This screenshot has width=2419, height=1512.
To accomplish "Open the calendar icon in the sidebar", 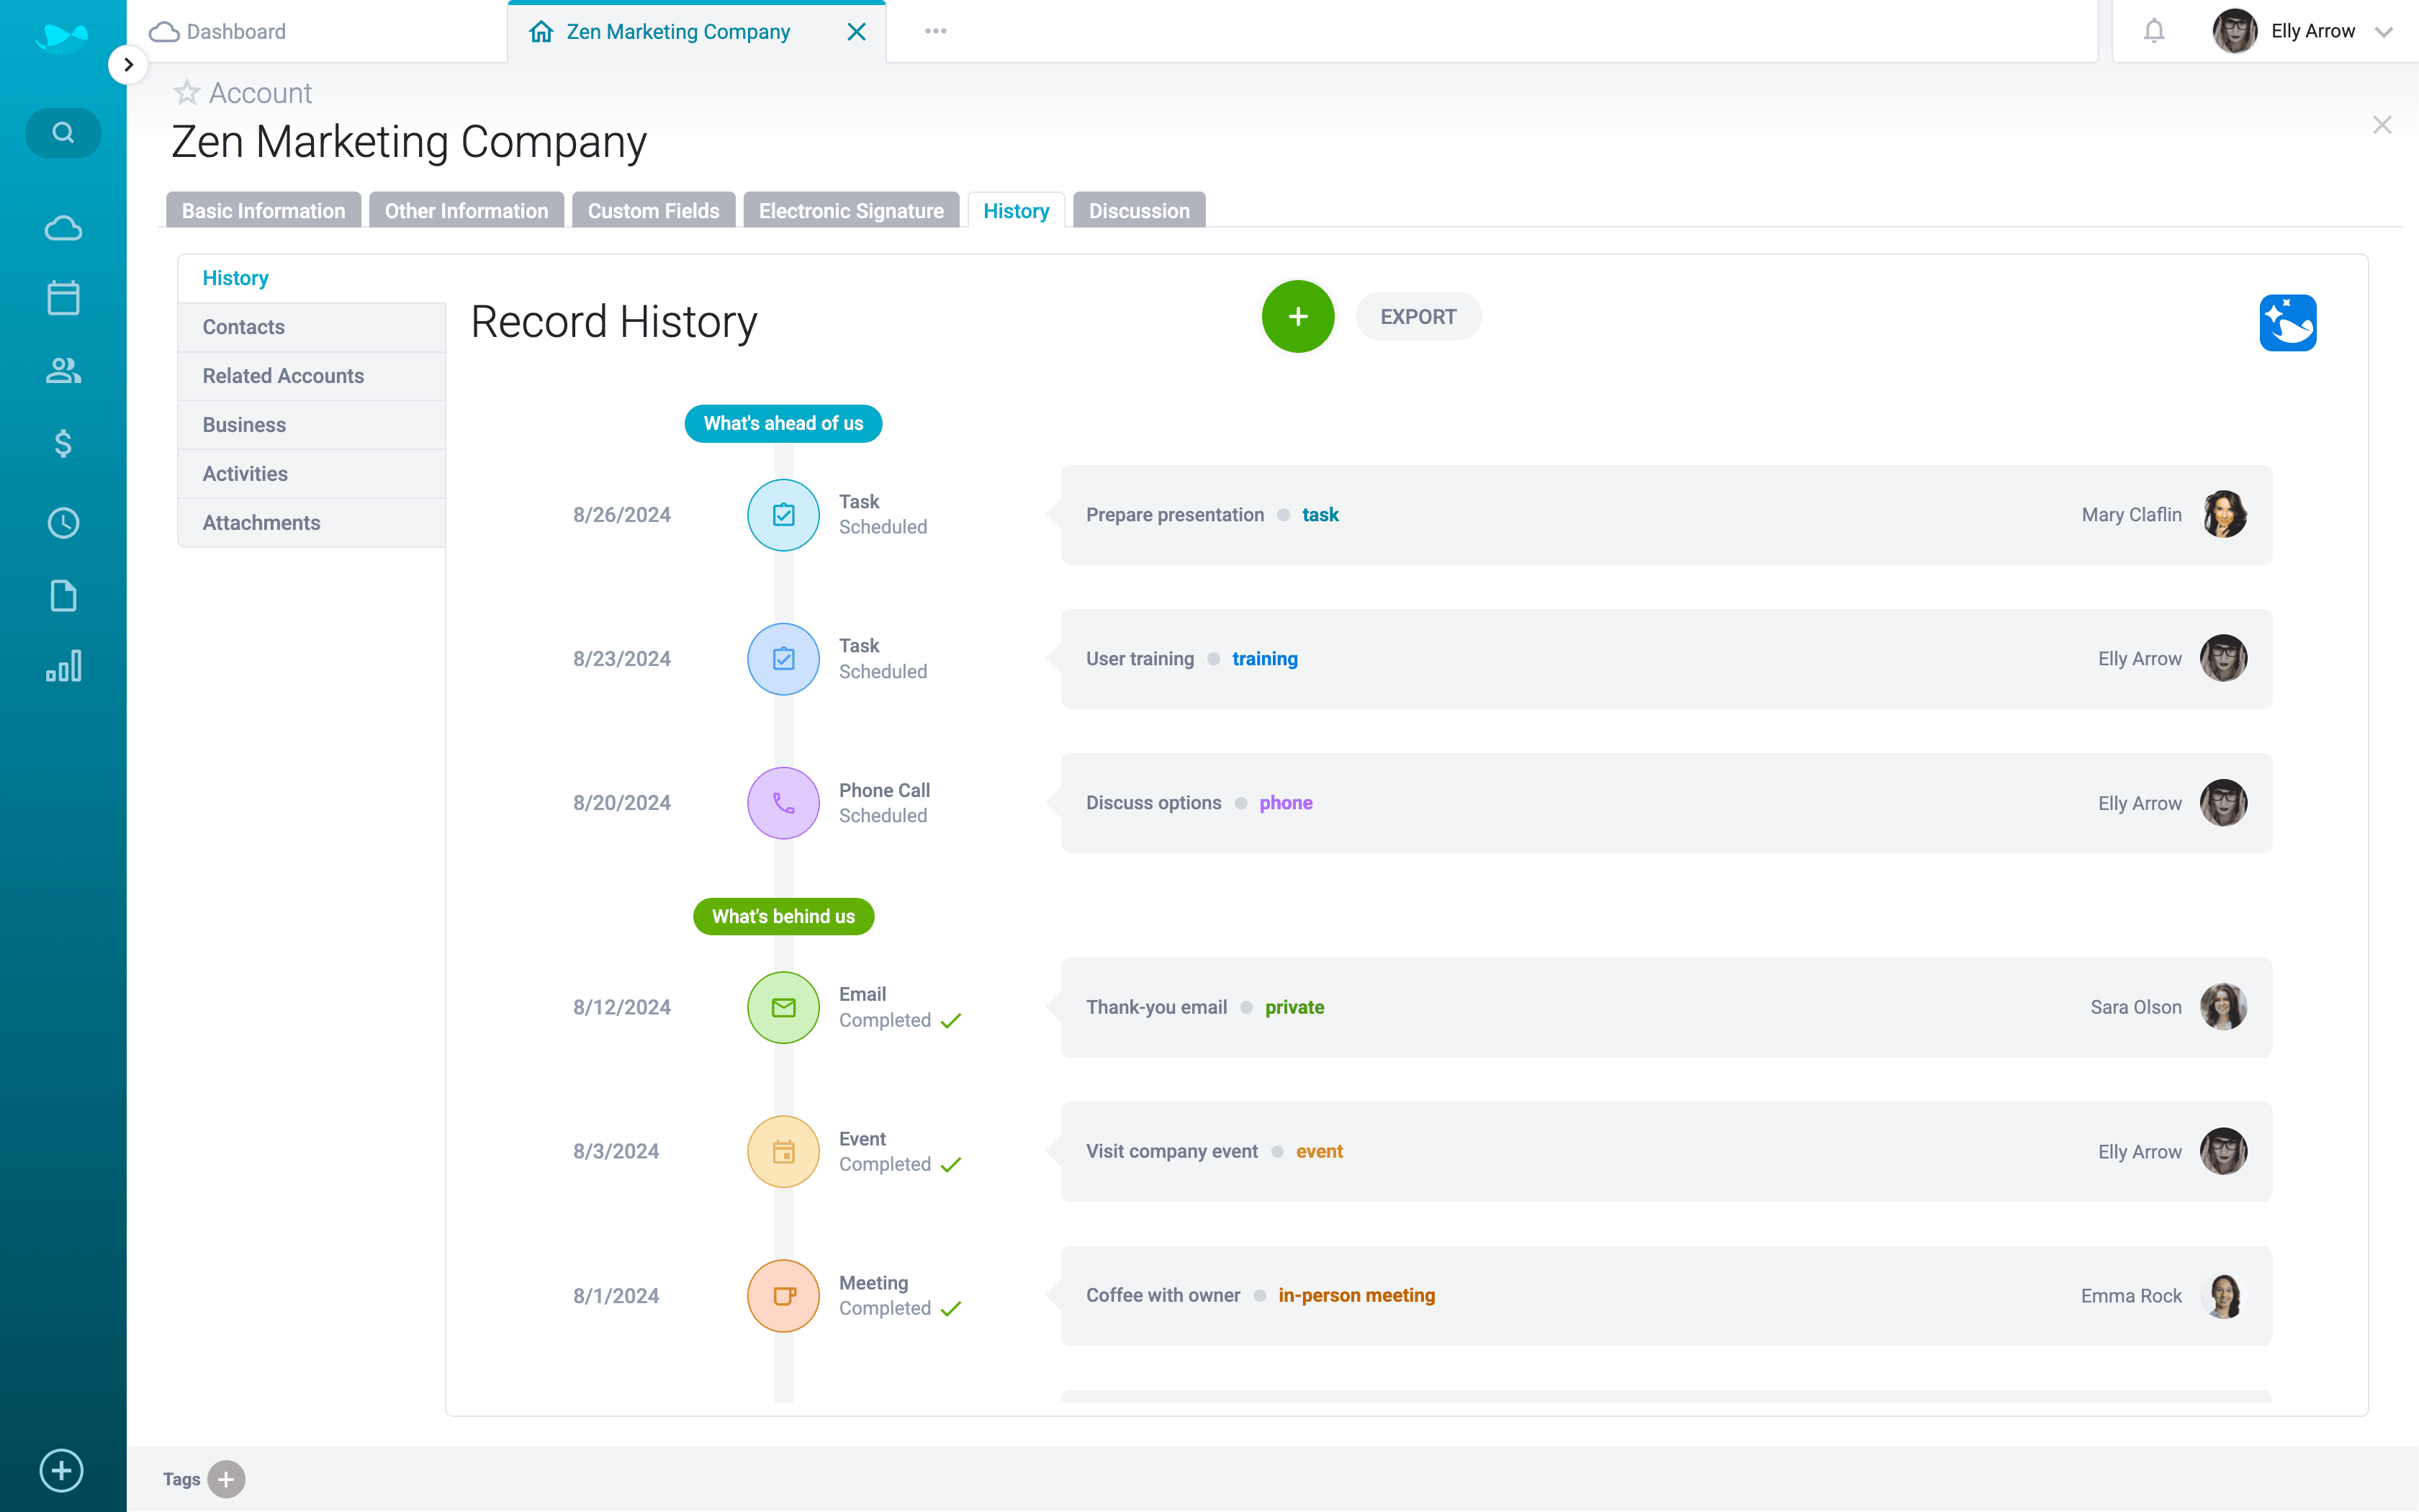I will (63, 297).
